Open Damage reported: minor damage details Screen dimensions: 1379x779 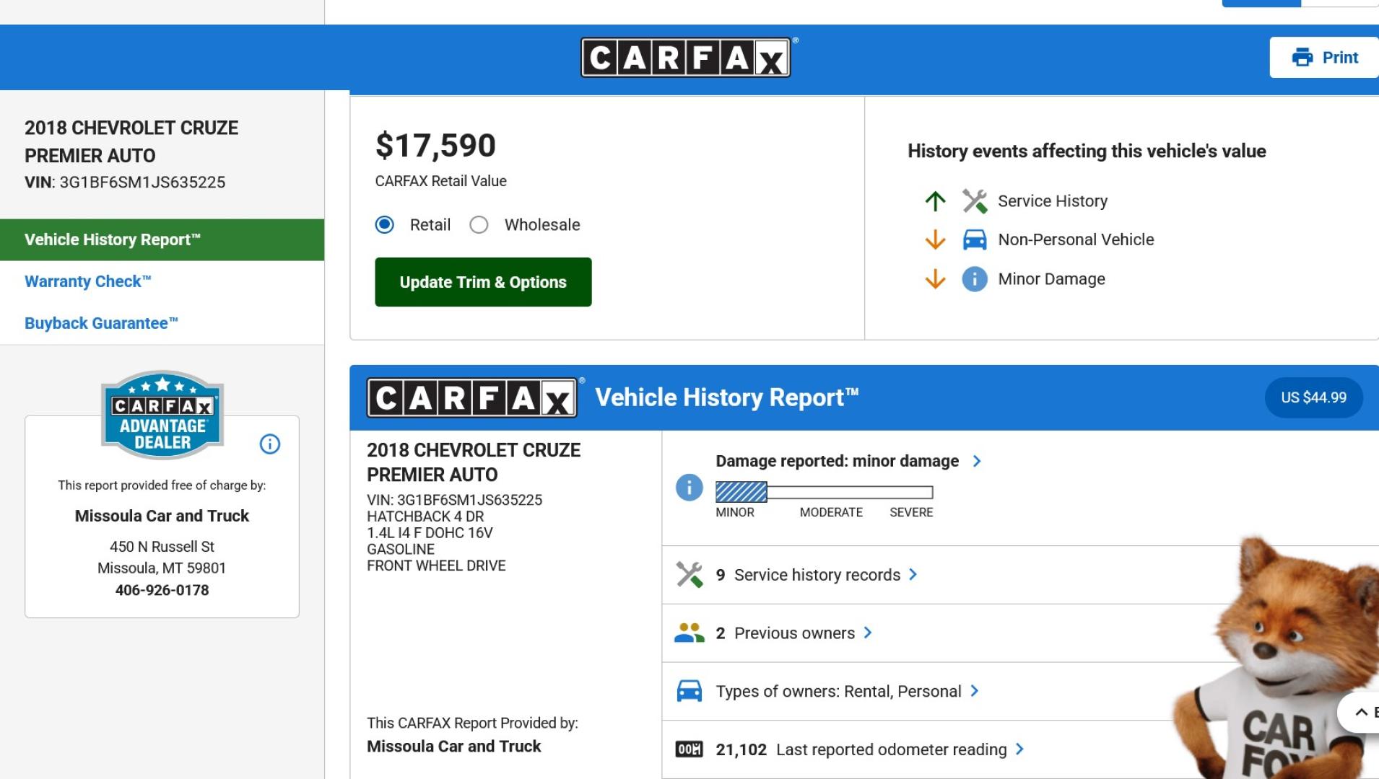[837, 461]
